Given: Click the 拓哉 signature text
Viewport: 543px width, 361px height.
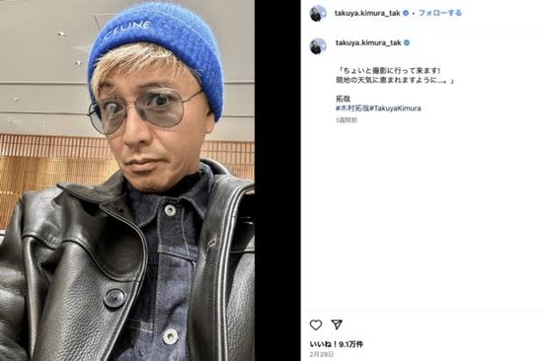Looking at the screenshot, I should click(343, 99).
